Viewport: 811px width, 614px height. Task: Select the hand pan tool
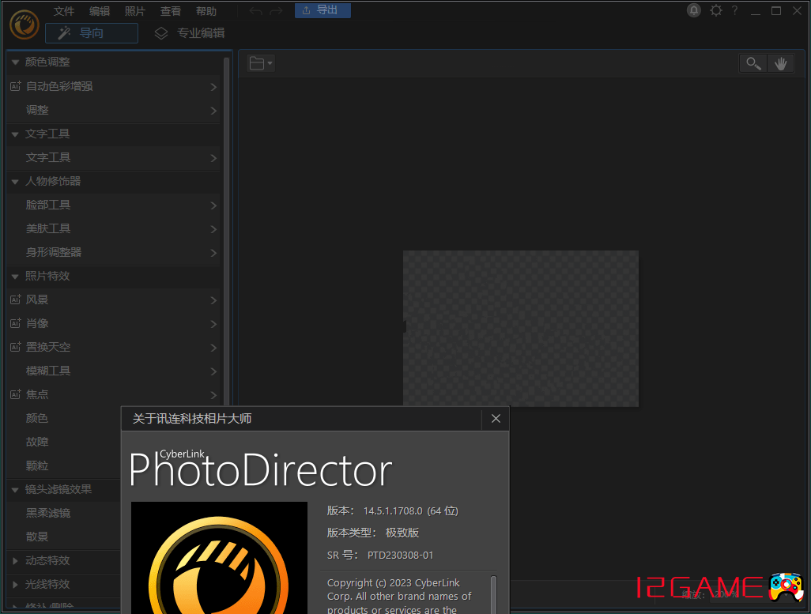click(780, 64)
